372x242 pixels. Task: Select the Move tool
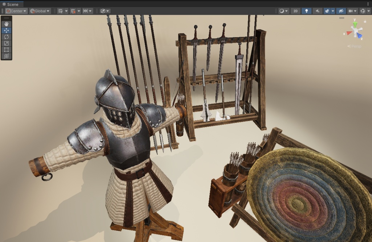click(7, 30)
